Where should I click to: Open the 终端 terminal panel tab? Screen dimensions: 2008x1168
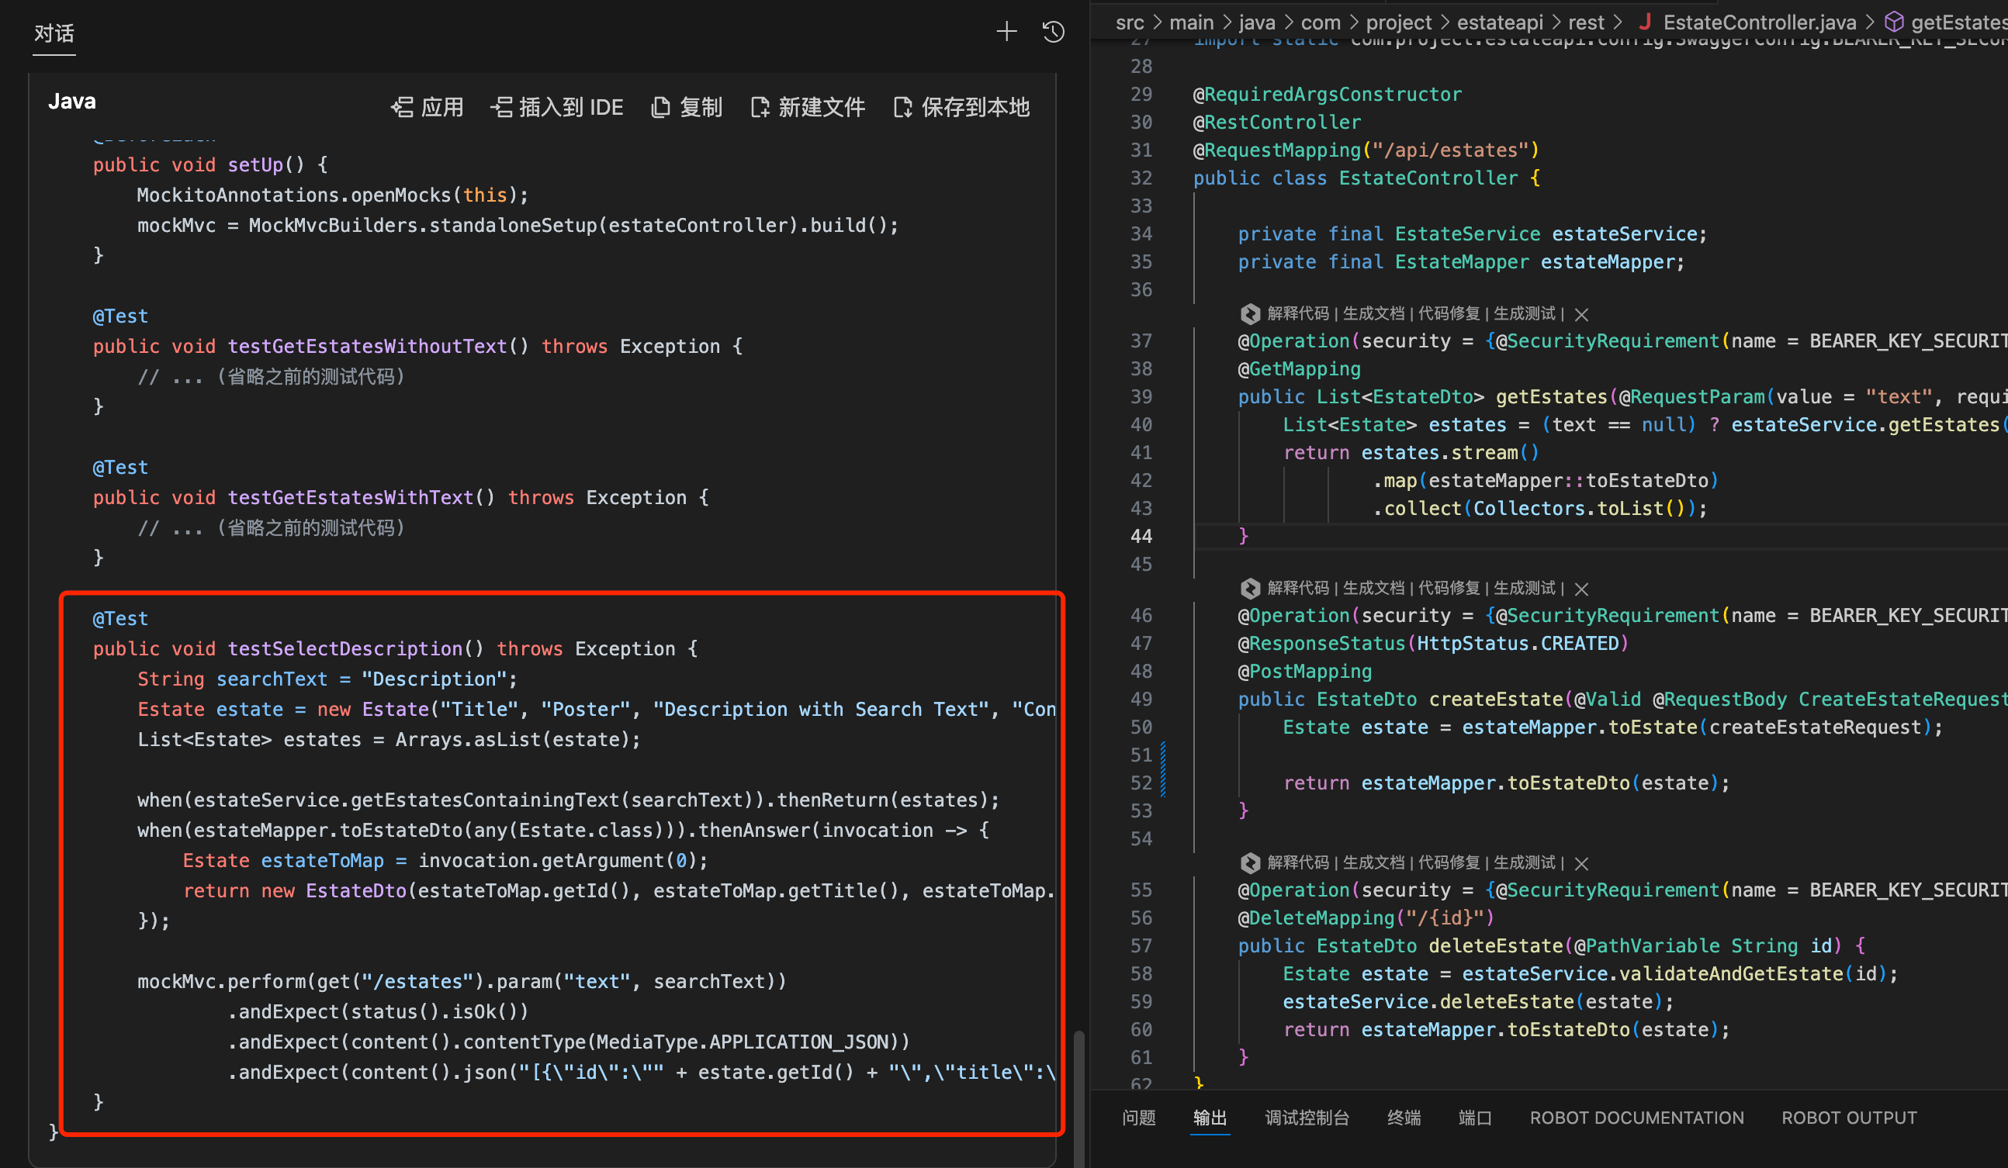coord(1404,1118)
